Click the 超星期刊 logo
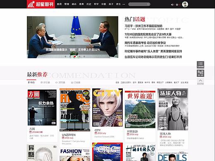The width and height of the screenshot is (215, 161). click(x=41, y=4)
